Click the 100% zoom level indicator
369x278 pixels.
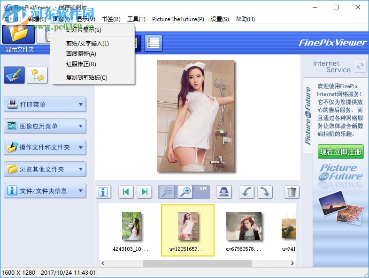pos(201,188)
